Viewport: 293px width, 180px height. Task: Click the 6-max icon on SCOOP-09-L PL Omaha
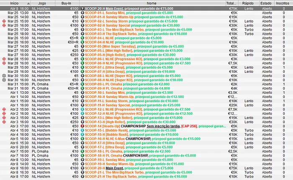coord(82,84)
